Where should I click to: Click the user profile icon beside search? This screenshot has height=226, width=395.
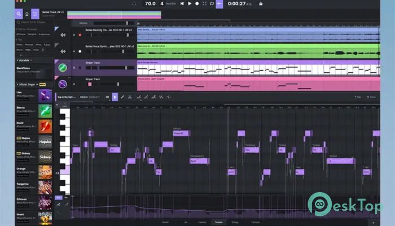(27, 14)
